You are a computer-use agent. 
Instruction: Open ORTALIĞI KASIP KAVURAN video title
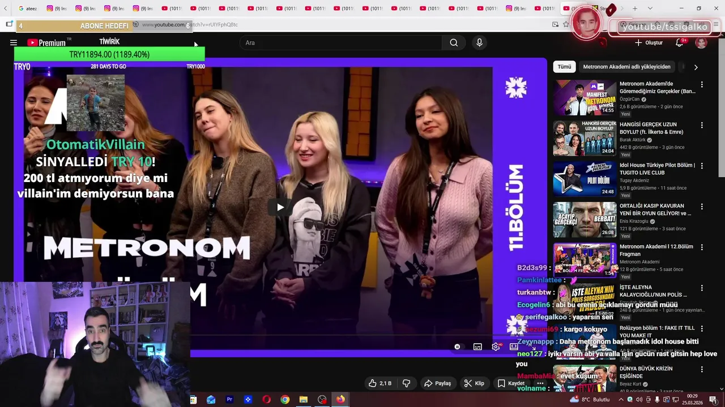pos(655,210)
